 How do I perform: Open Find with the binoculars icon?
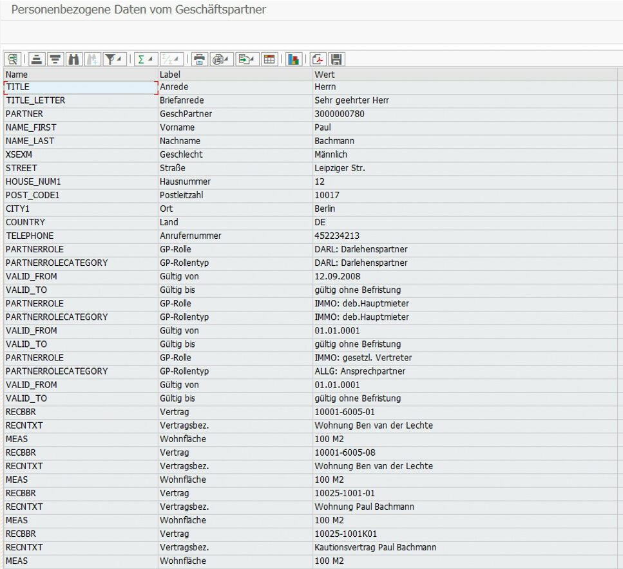(73, 59)
